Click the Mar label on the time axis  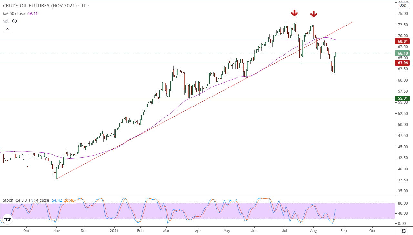(x=167, y=231)
